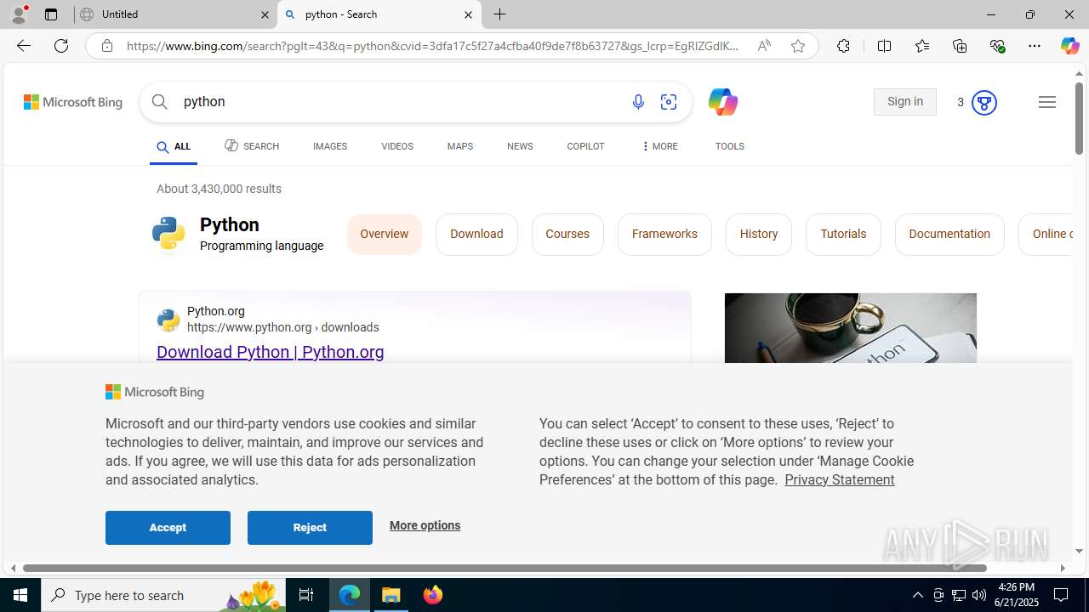Open a new tab with plus icon
1089x612 pixels.
pyautogui.click(x=500, y=14)
